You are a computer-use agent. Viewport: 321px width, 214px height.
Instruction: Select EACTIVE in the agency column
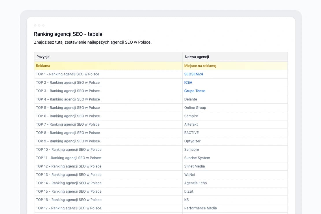click(192, 133)
